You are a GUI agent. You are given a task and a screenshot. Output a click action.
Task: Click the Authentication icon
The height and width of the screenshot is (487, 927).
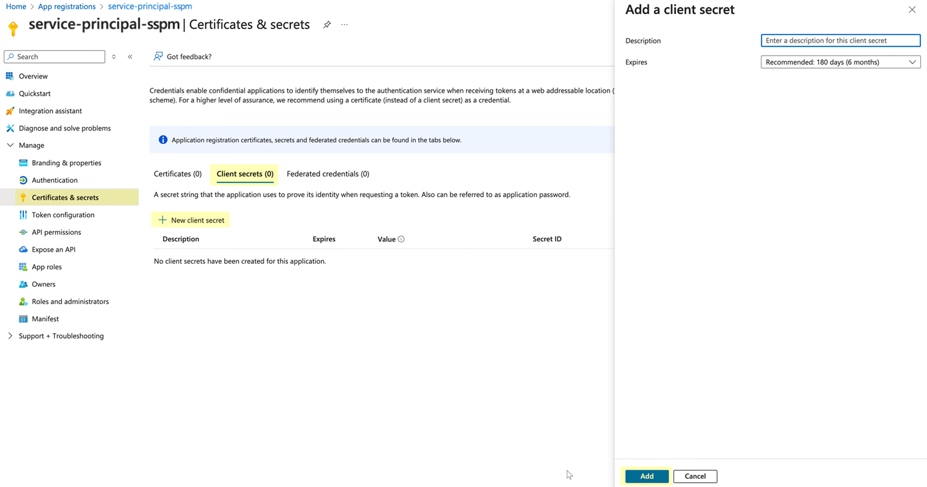(x=23, y=180)
